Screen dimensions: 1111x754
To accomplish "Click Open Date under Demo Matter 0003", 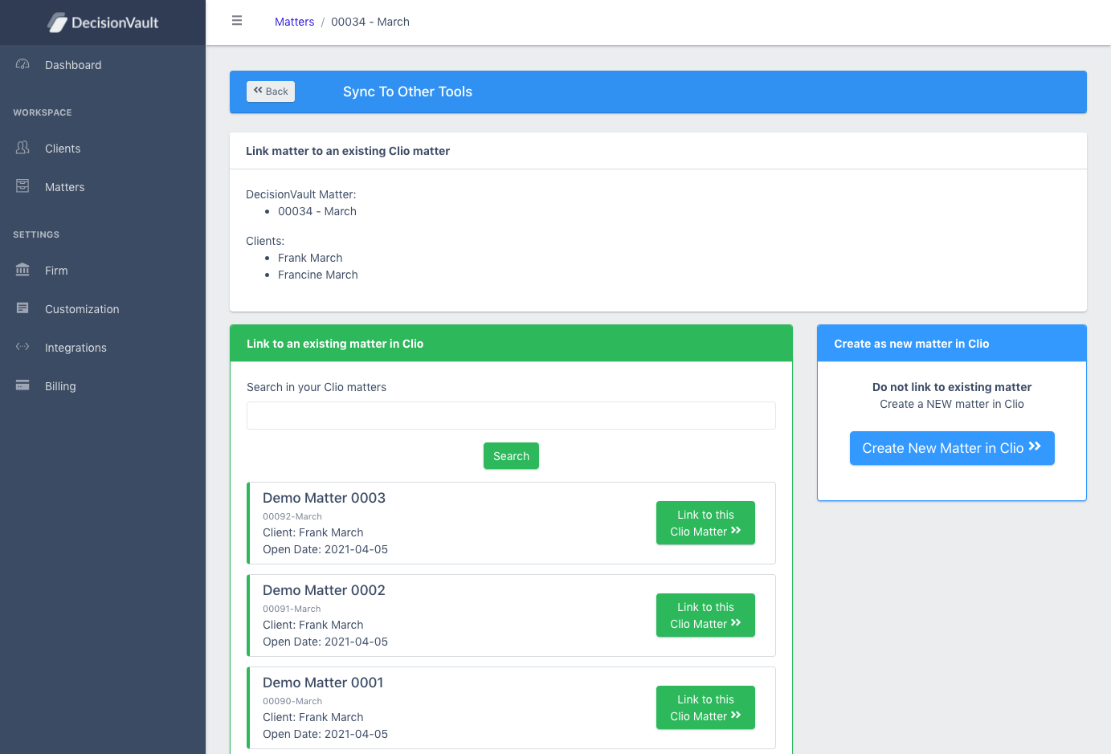I will point(325,549).
